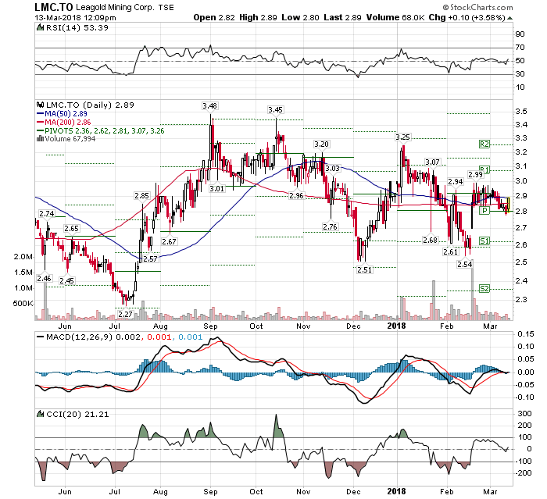Viewport: 547px width, 499px height.
Task: Click the 2.68 price label
Action: click(x=430, y=240)
